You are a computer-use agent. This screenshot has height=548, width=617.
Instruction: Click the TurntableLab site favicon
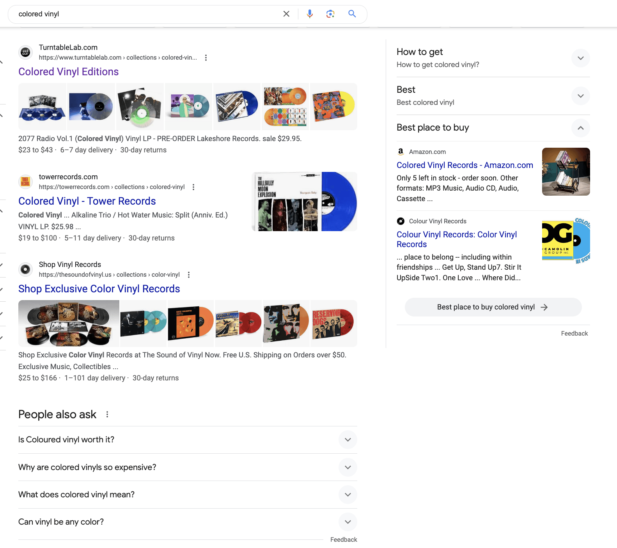25,52
